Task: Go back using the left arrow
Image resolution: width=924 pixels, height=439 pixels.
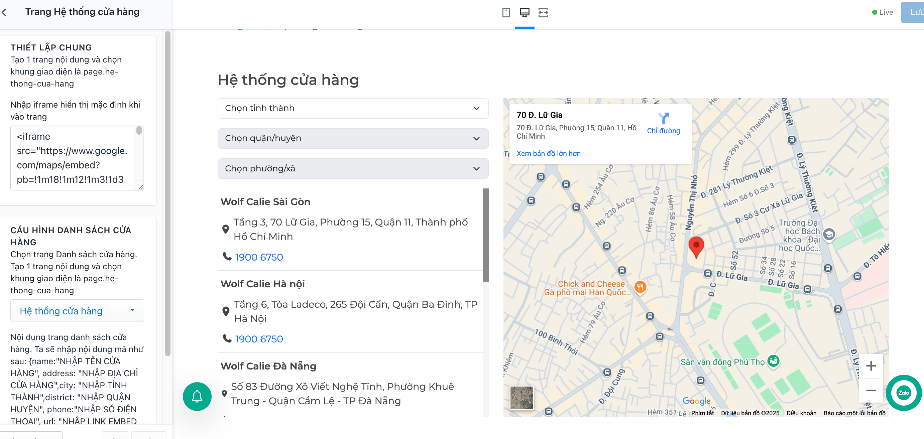Action: [x=4, y=12]
